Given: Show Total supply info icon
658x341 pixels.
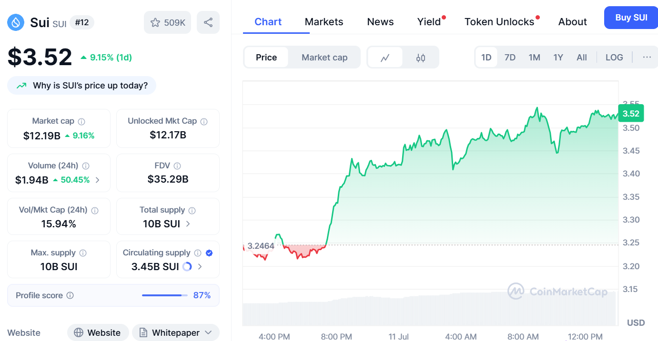Looking at the screenshot, I should [192, 210].
